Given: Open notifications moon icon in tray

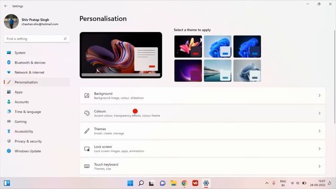Looking at the screenshot, I should click(x=330, y=183).
